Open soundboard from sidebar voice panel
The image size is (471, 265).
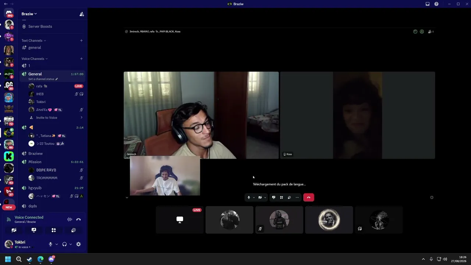(74, 230)
